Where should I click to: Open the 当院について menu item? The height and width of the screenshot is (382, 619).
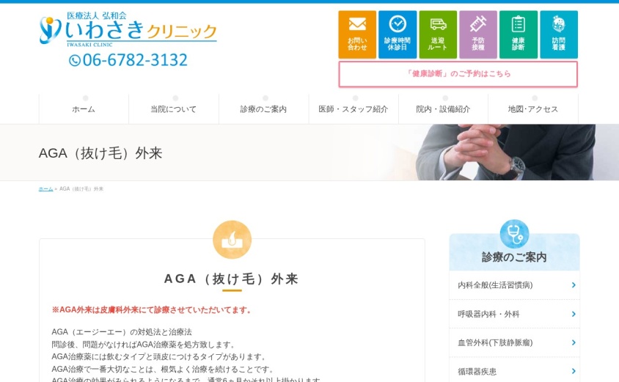(174, 109)
